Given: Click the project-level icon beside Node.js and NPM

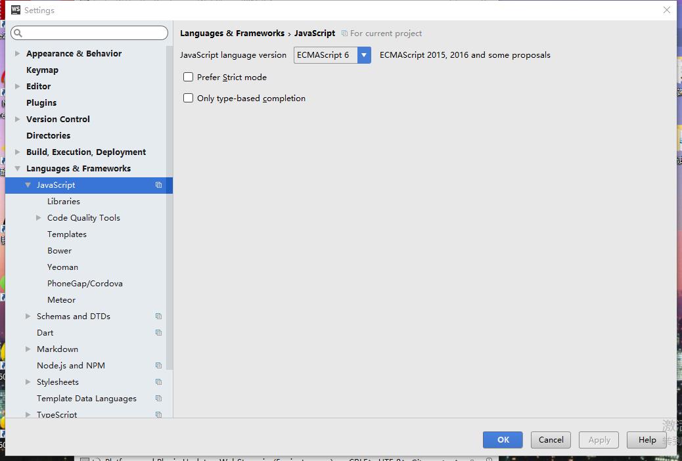Looking at the screenshot, I should pos(159,366).
